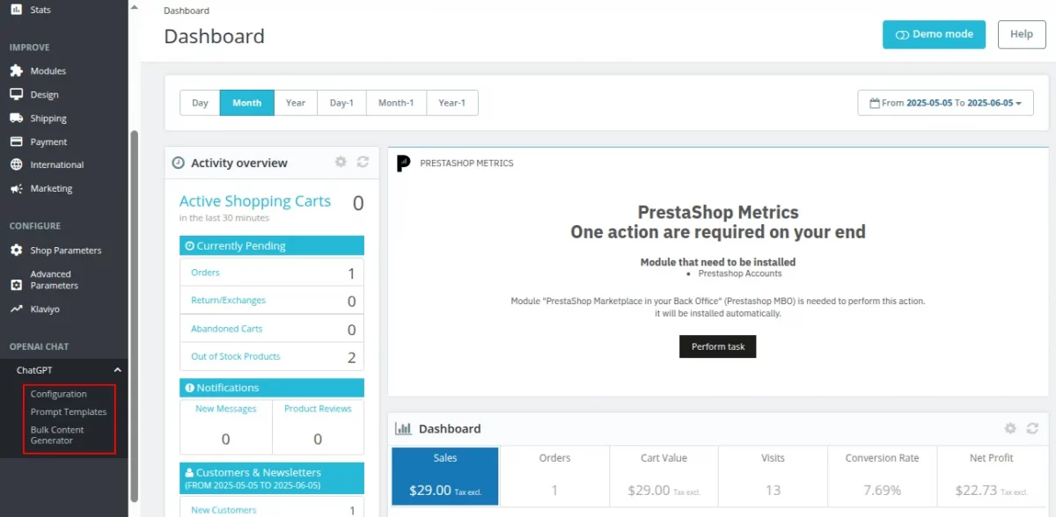Click the Shipping truck icon

click(16, 119)
